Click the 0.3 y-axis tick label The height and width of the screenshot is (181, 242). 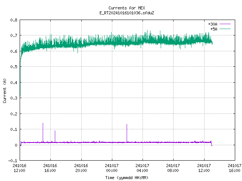pyautogui.click(x=14, y=98)
